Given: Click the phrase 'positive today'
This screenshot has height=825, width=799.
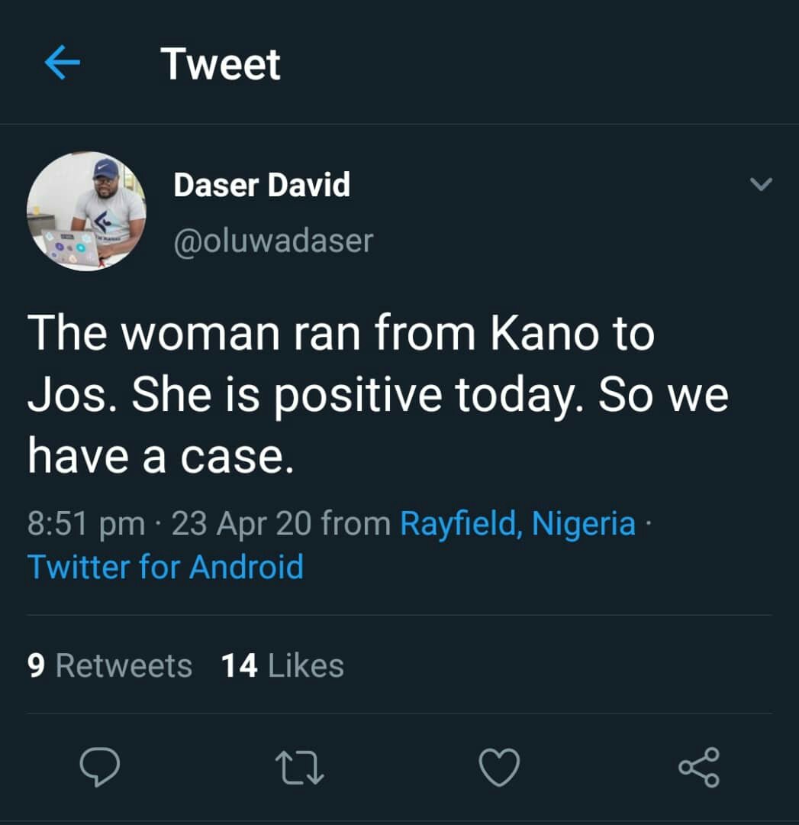Looking at the screenshot, I should point(424,396).
